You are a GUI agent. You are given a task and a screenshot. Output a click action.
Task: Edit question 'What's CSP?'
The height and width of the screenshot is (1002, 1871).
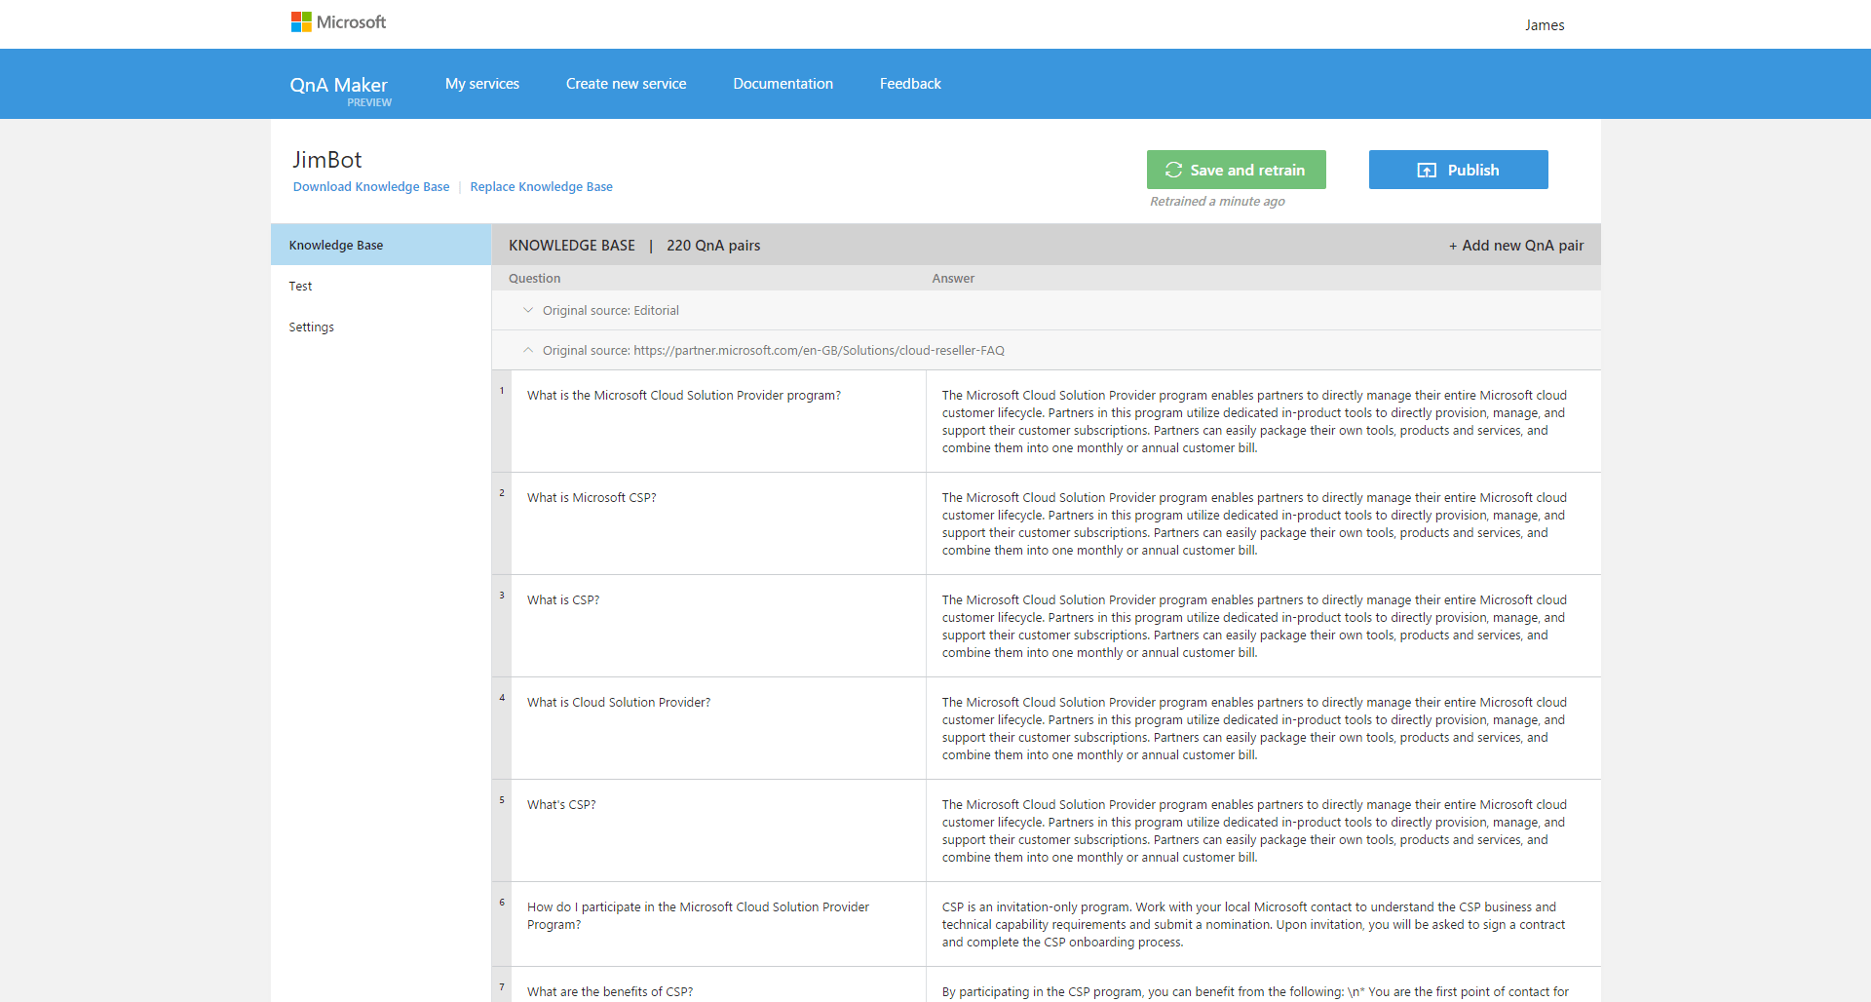(x=718, y=830)
